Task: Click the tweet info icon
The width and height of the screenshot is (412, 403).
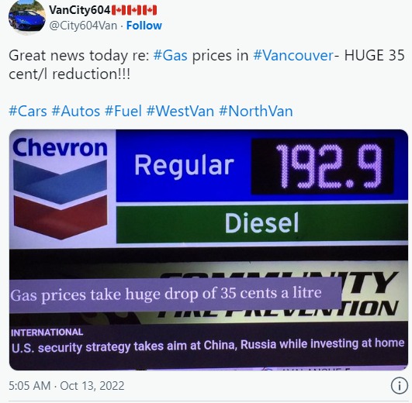Action: 399,386
